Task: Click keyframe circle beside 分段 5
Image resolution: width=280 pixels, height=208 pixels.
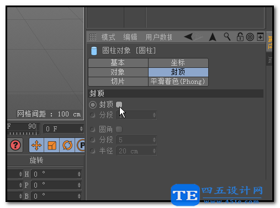Action: click(92, 140)
